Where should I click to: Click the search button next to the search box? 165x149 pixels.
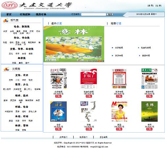click(110, 14)
